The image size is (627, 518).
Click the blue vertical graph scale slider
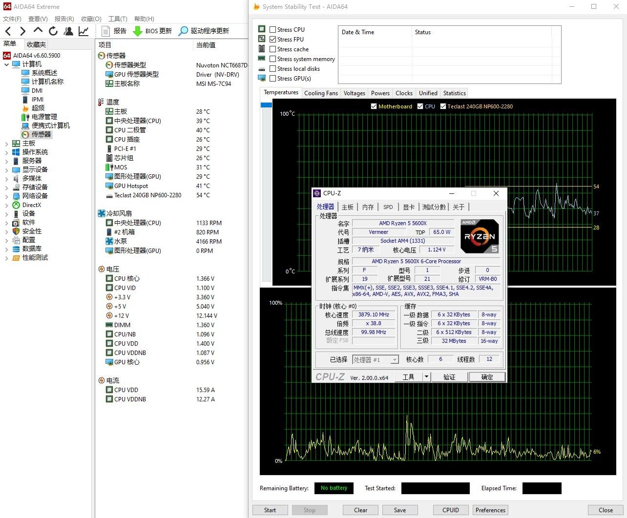pos(266,105)
